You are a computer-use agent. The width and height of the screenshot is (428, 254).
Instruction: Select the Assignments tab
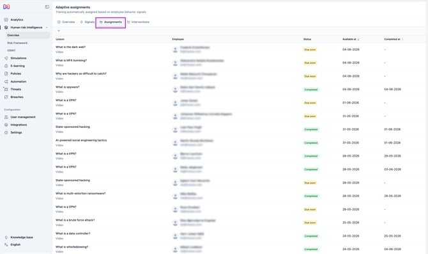pos(111,22)
